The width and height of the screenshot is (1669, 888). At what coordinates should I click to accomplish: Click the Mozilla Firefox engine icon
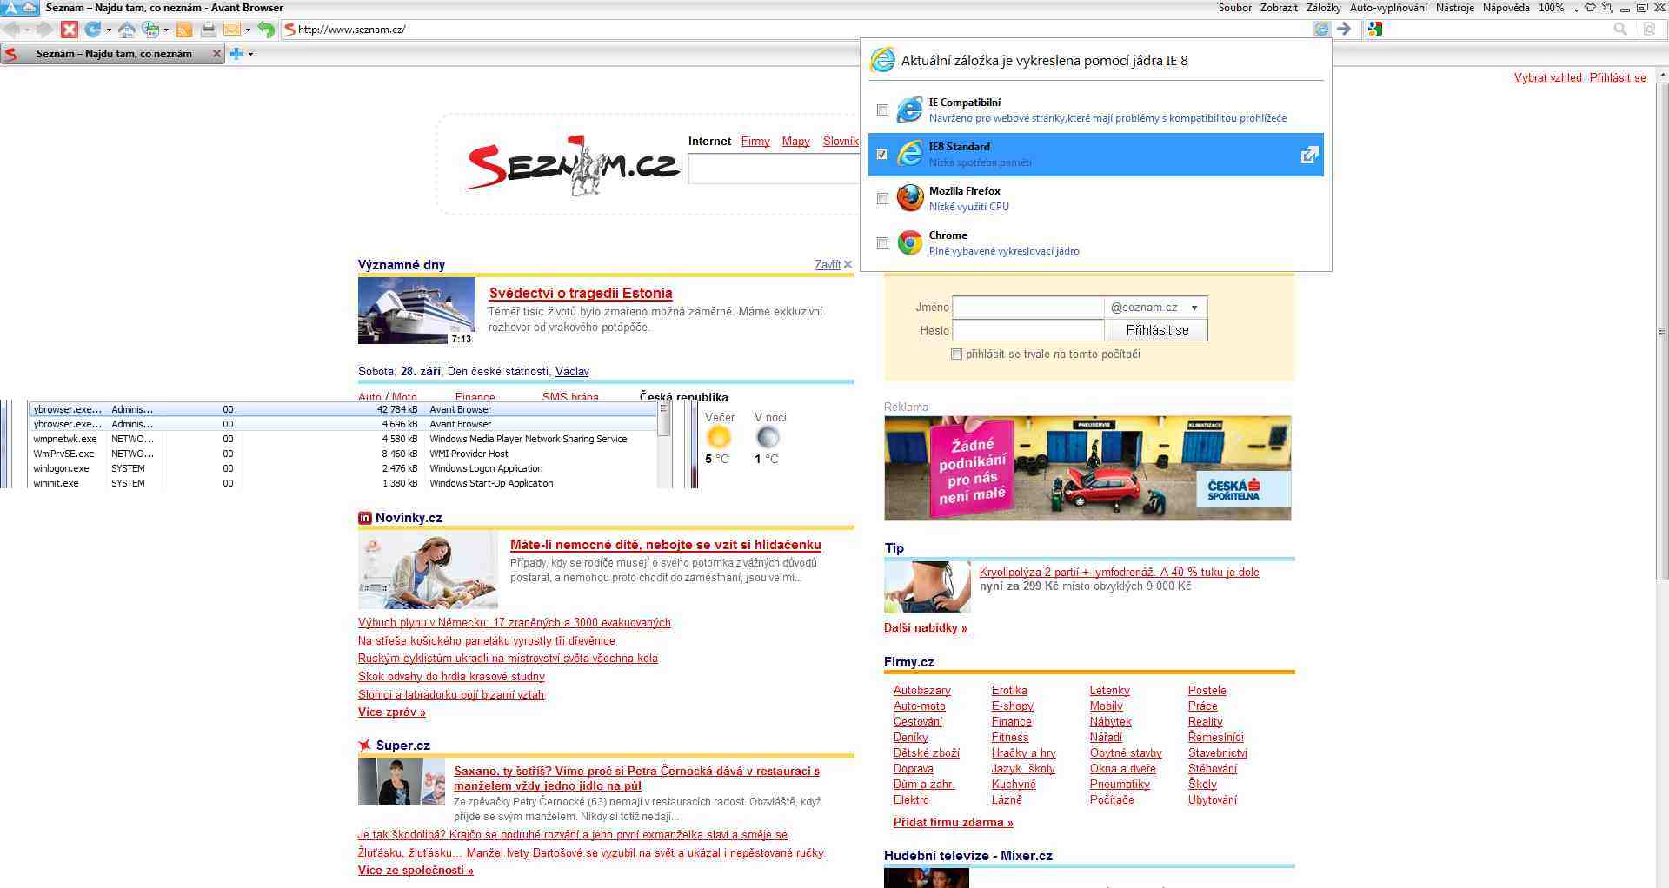[x=909, y=198]
